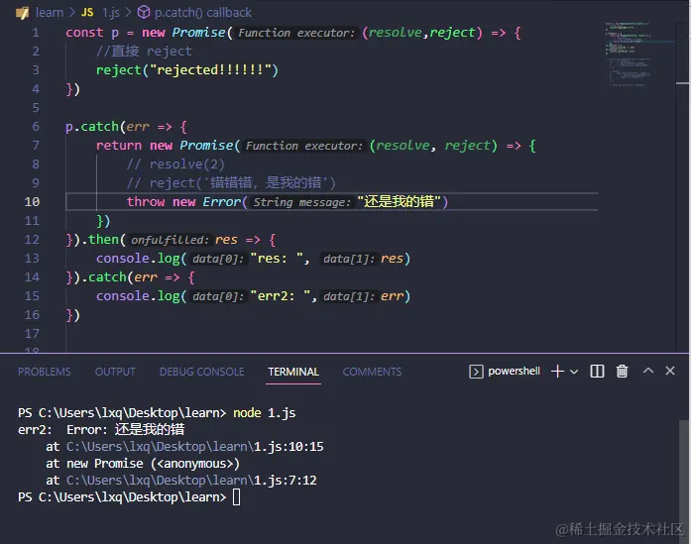691x544 pixels.
Task: Open the learn breadcrumb segment
Action: [x=50, y=12]
